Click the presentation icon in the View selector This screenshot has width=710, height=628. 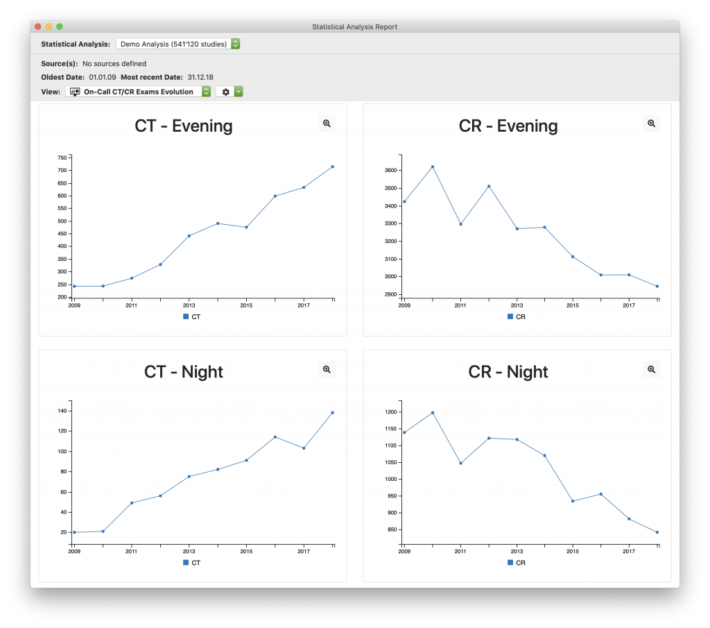(75, 92)
